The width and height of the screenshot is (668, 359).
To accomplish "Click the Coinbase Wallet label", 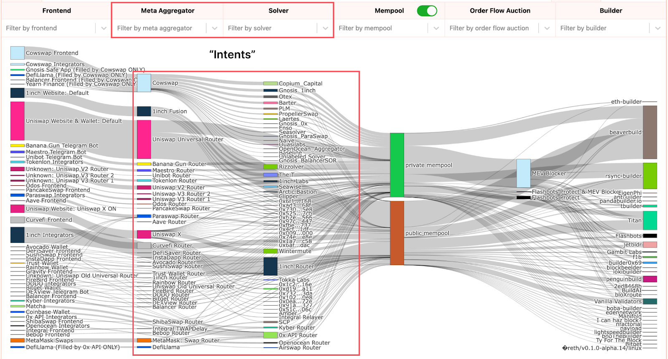I will pyautogui.click(x=48, y=312).
